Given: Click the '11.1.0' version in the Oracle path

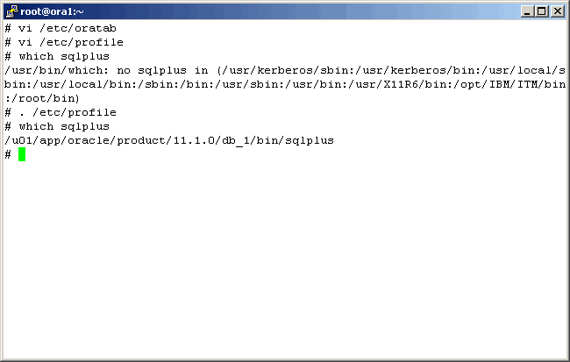Looking at the screenshot, I should tap(193, 140).
